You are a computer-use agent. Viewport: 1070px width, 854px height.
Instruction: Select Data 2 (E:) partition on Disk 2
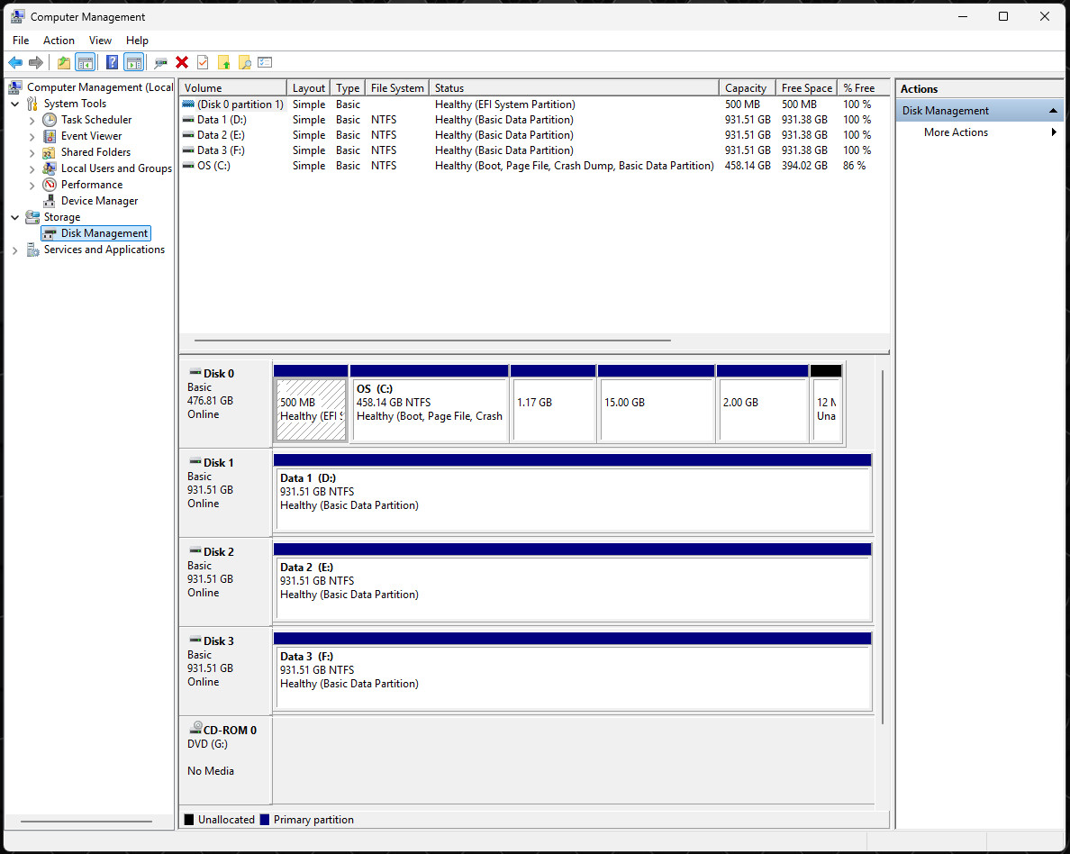click(573, 582)
